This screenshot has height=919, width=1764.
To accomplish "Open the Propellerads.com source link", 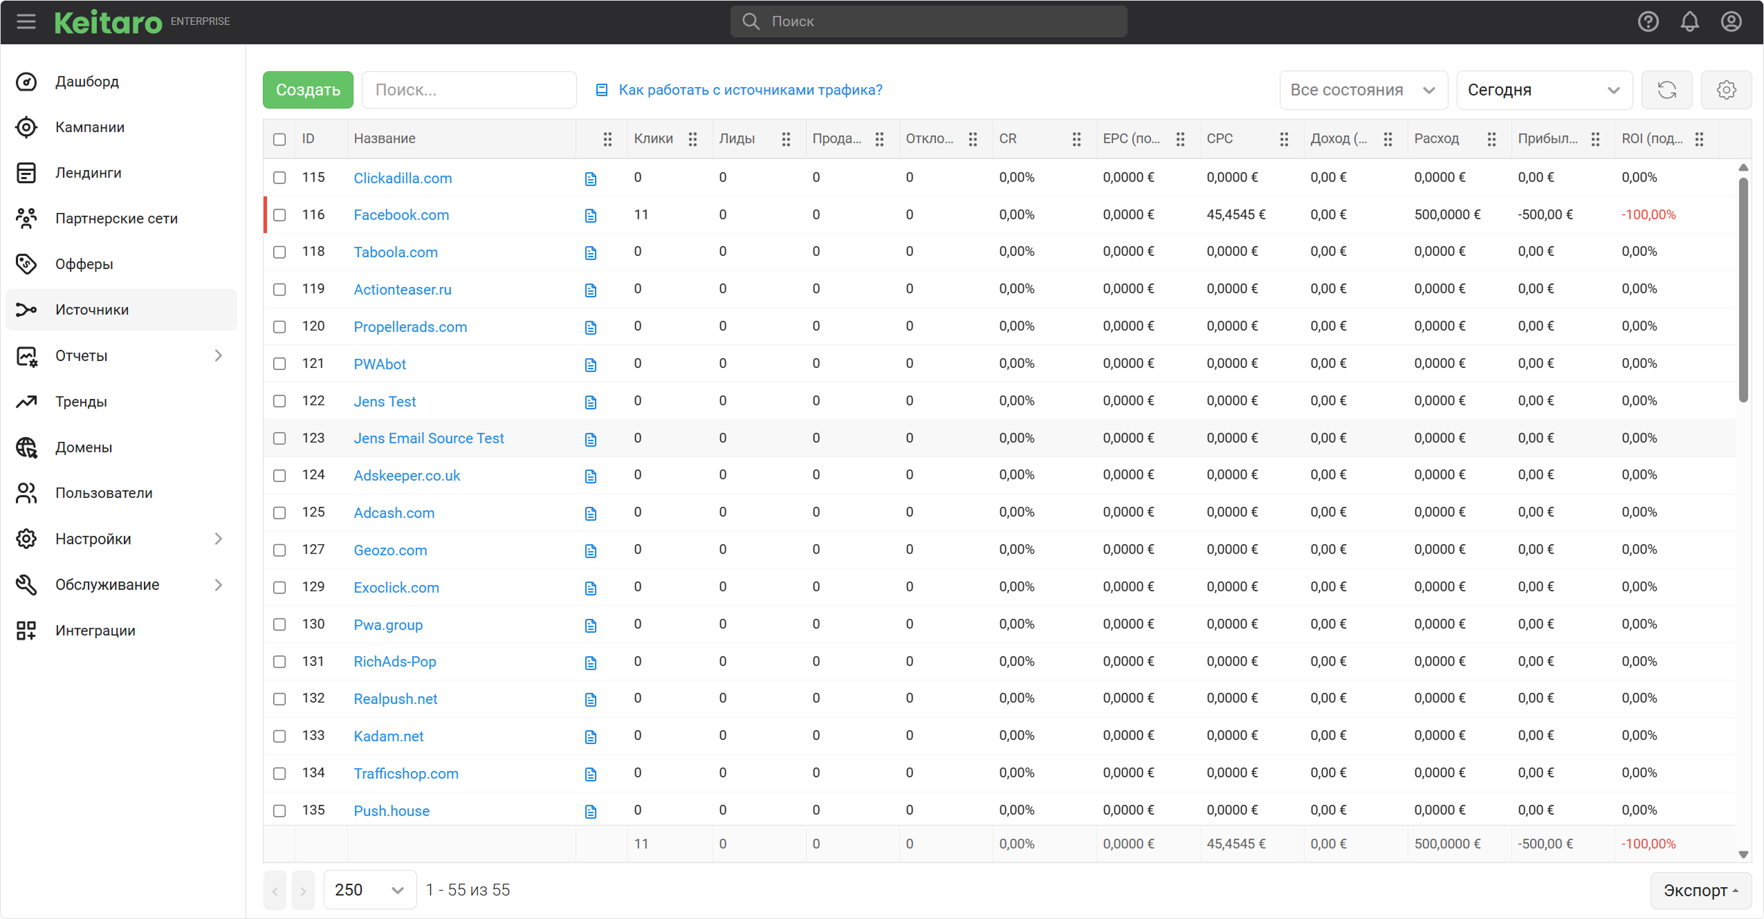I will click(410, 327).
